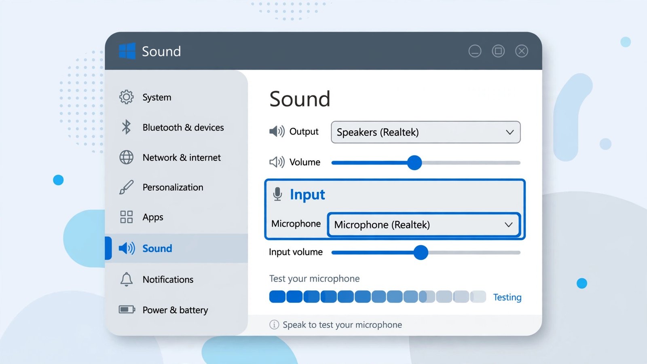Click the Bluetooth symbol icon in sidebar
This screenshot has width=647, height=364.
(126, 127)
